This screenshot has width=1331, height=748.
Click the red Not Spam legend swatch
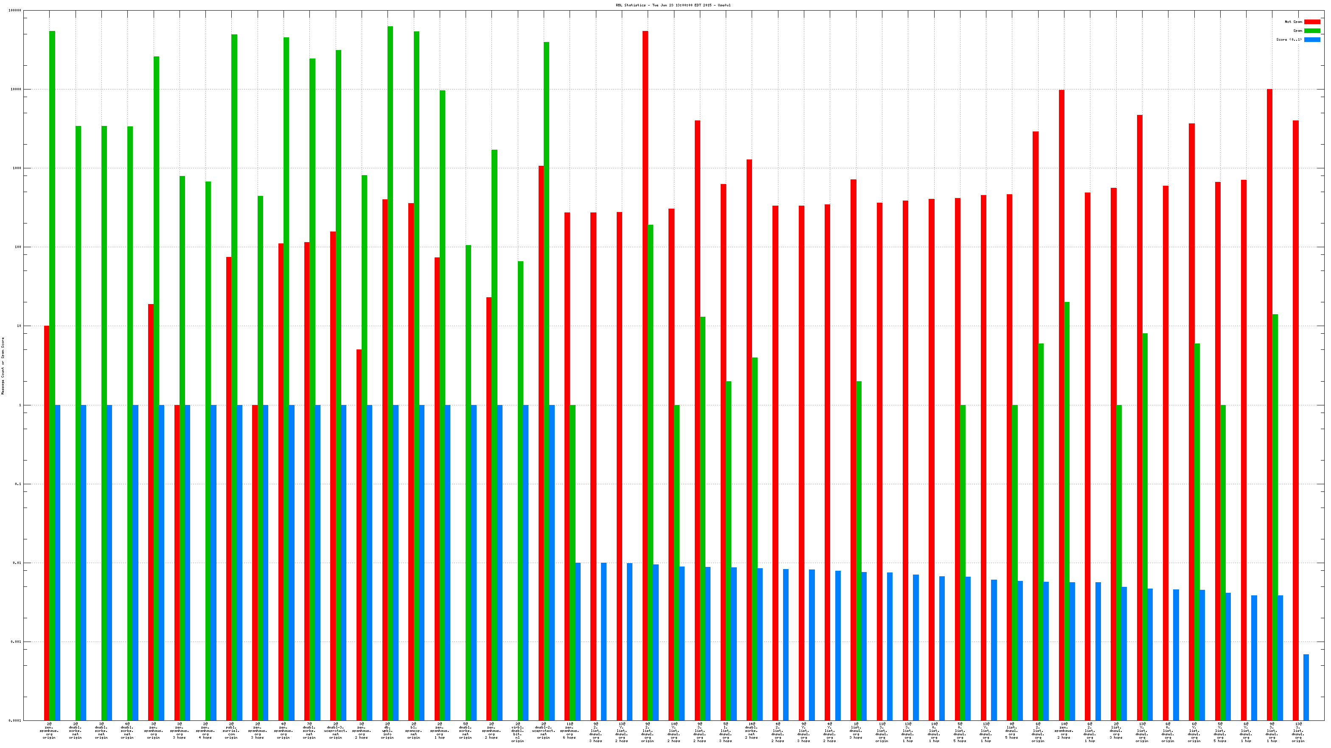1311,22
